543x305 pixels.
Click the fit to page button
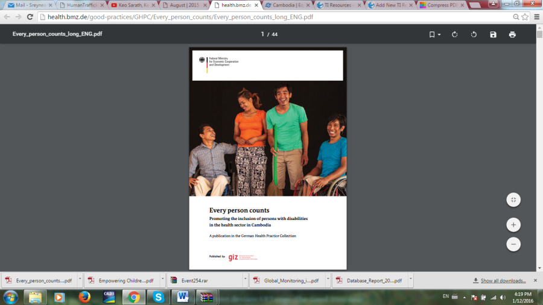pos(513,200)
